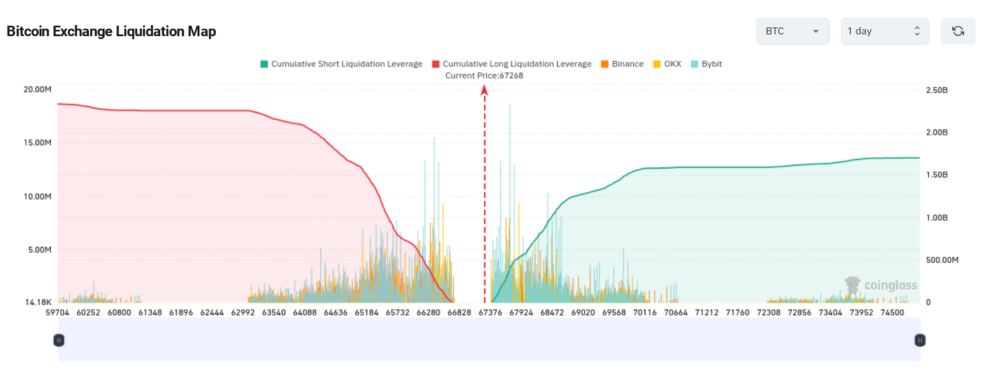Click the light blue zoom range track

(x=489, y=340)
